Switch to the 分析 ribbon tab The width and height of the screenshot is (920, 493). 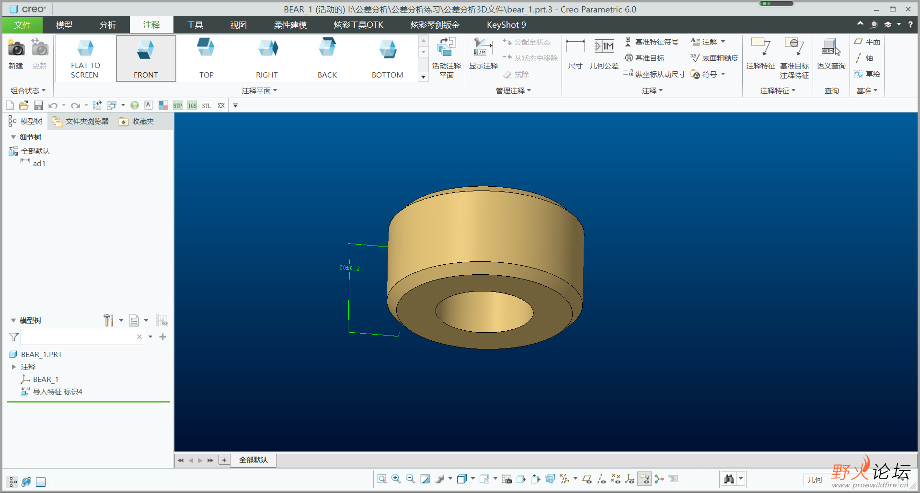[108, 25]
